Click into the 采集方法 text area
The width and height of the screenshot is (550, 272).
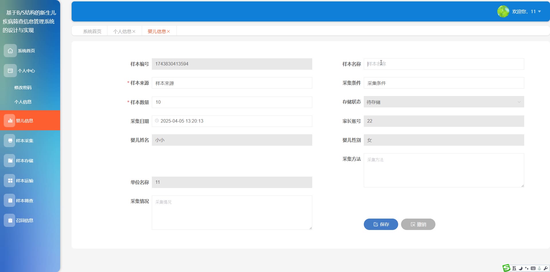tap(443, 170)
